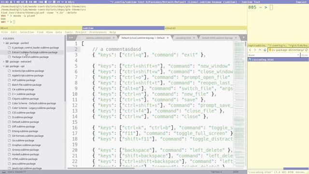Click the Clojure.sublime-package file icon

point(9,99)
